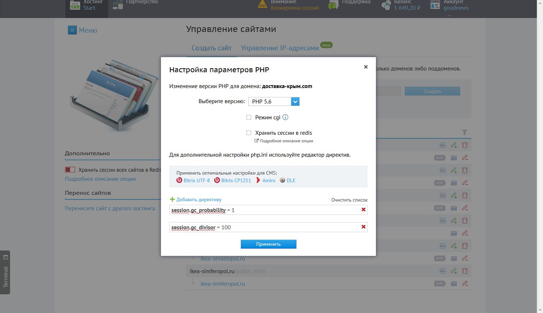The width and height of the screenshot is (543, 313).
Task: Click the Bitrix UTF-8 preset icon
Action: (x=179, y=180)
